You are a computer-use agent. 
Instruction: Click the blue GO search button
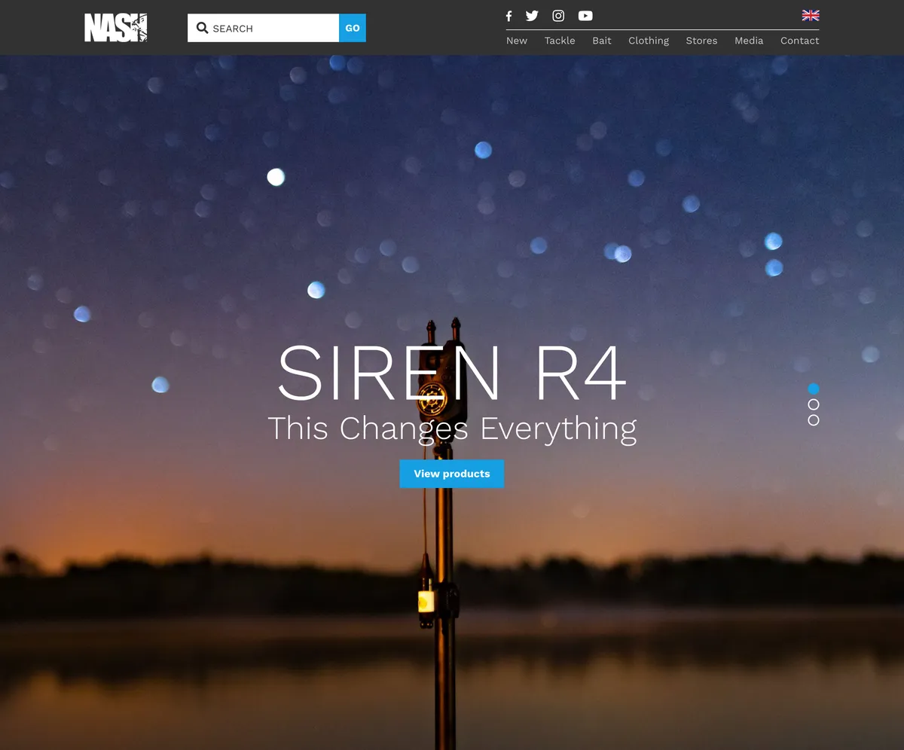click(x=353, y=28)
